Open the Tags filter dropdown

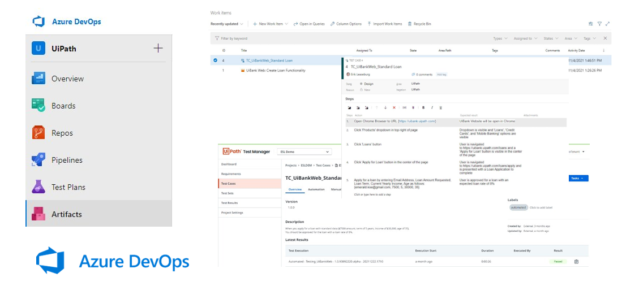pos(590,38)
